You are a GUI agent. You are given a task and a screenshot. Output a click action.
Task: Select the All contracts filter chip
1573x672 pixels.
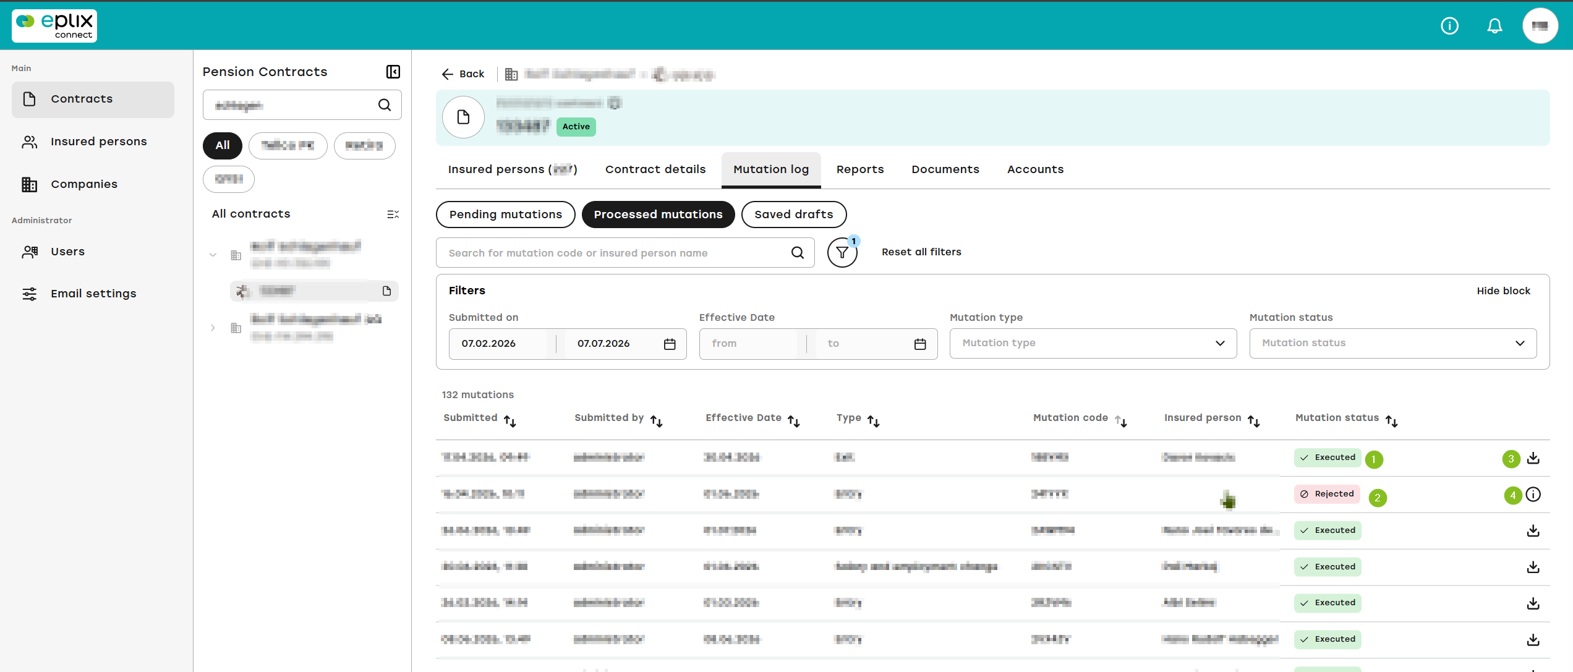click(223, 145)
